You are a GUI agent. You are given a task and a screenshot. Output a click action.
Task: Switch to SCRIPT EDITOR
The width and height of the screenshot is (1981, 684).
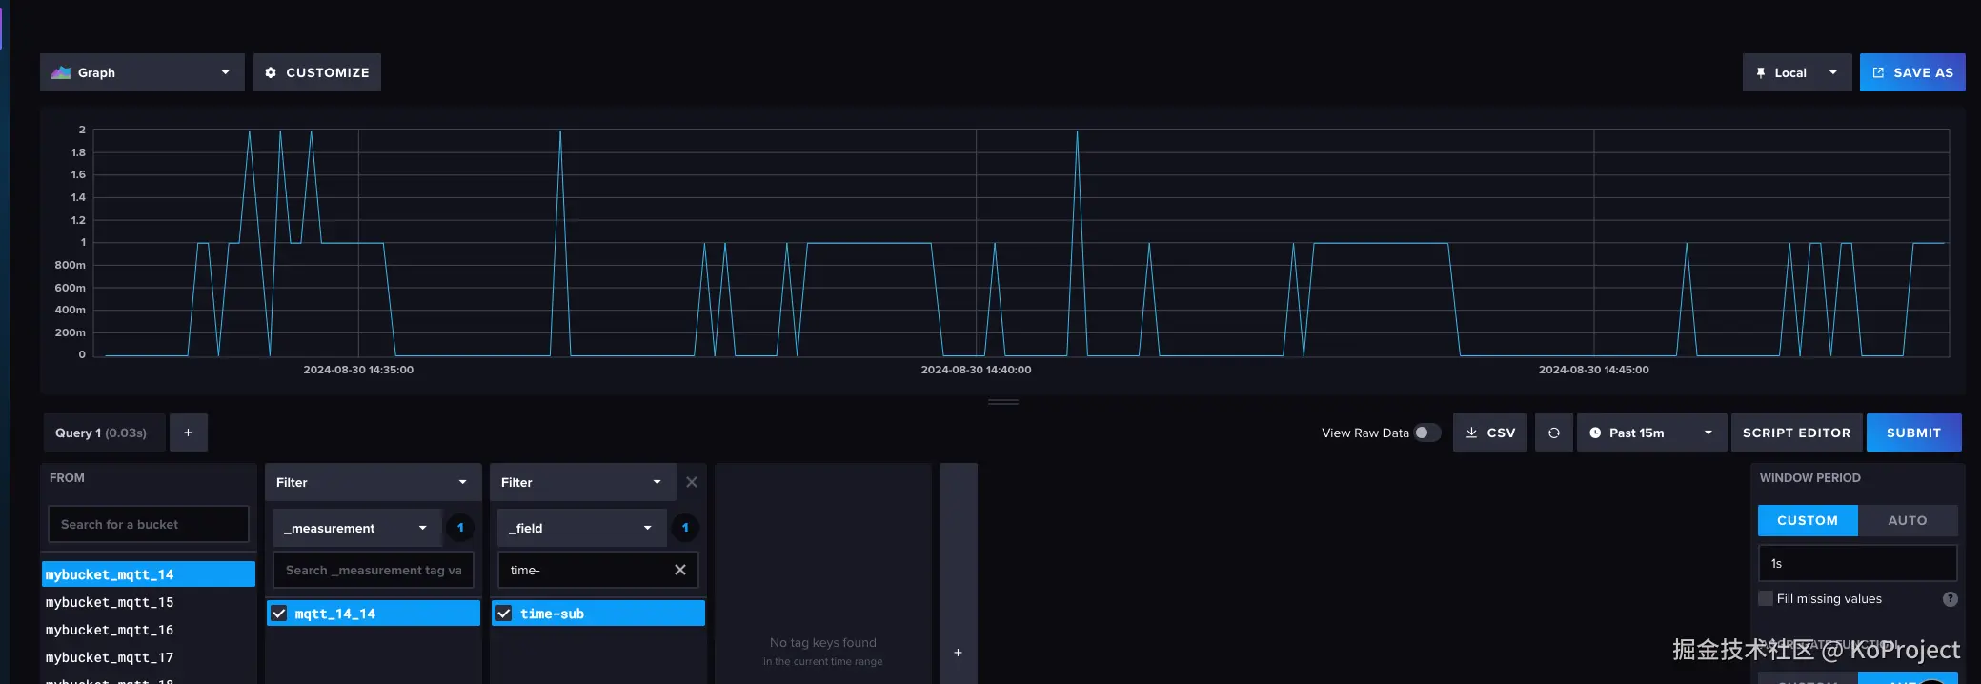1796,433
